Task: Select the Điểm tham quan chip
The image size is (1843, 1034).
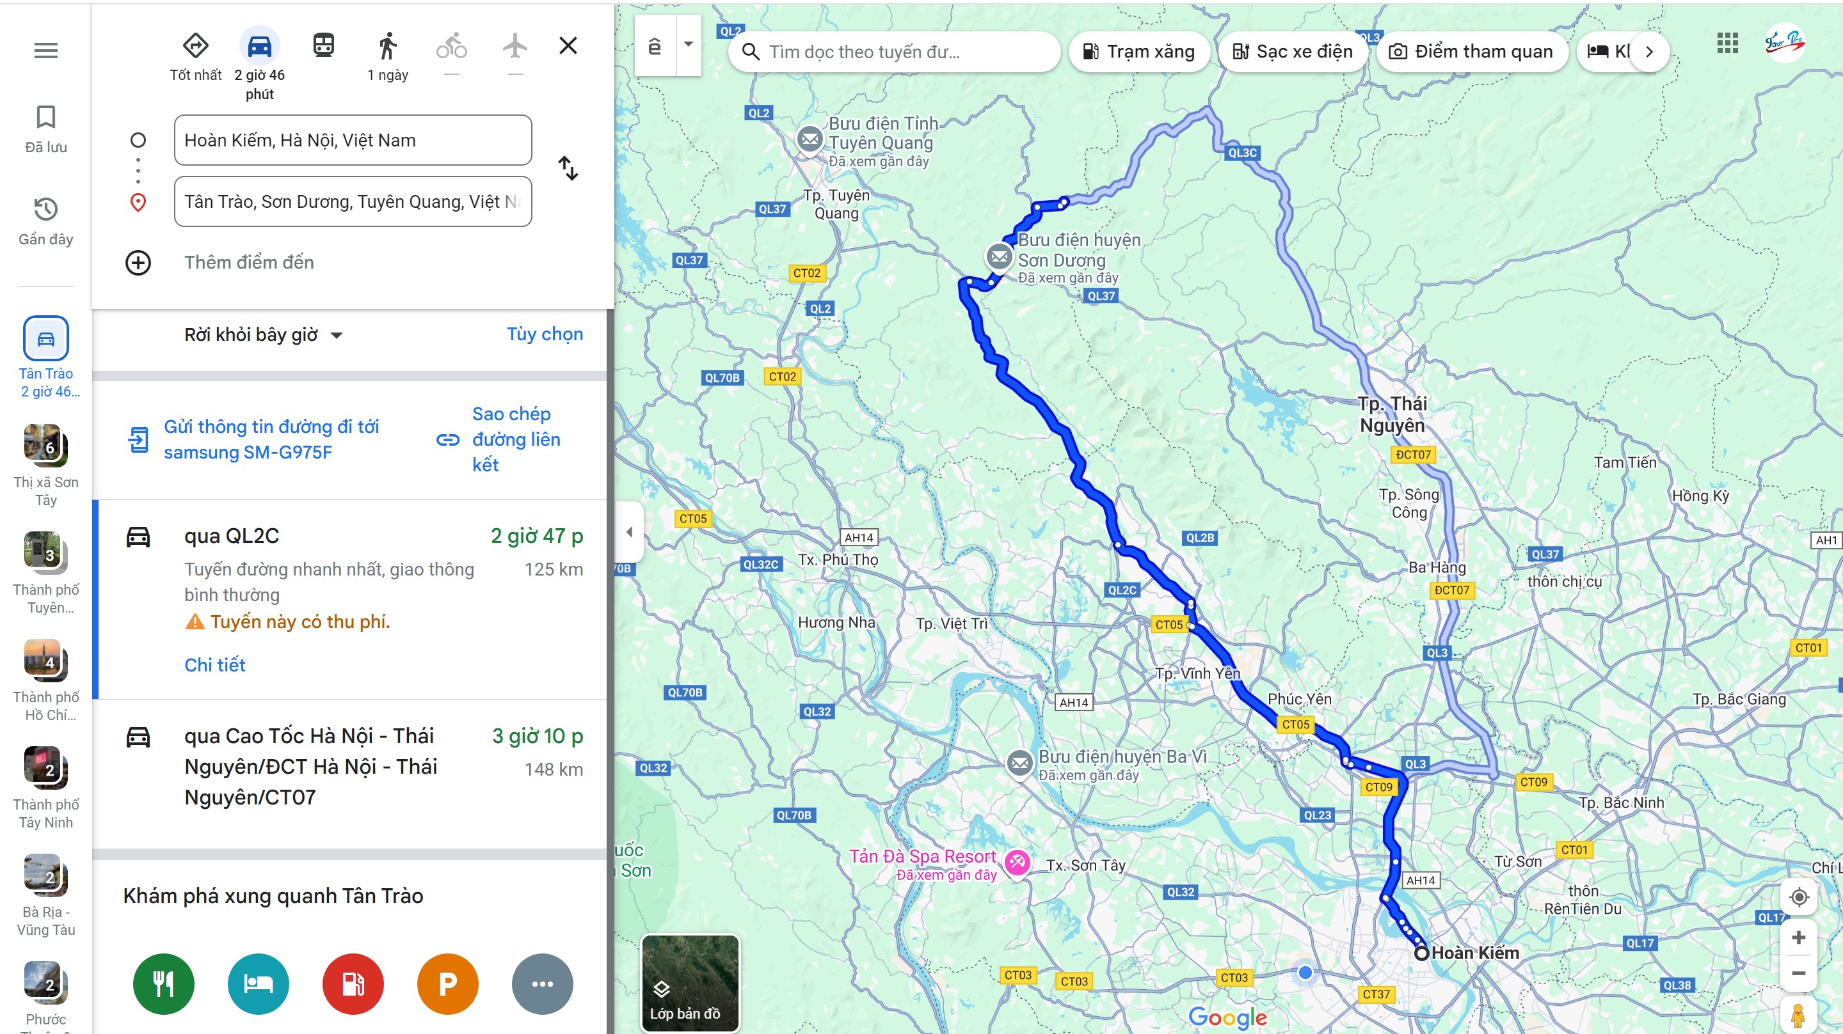Action: point(1471,52)
